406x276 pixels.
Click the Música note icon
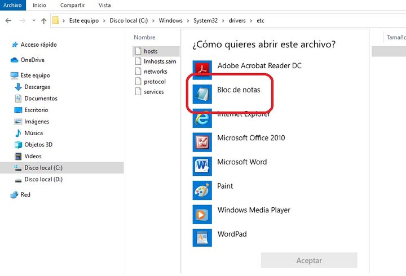(18, 133)
